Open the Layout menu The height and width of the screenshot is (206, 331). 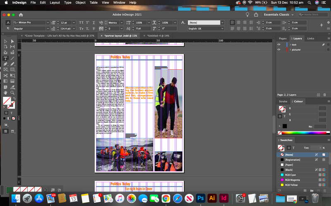tap(55, 2)
